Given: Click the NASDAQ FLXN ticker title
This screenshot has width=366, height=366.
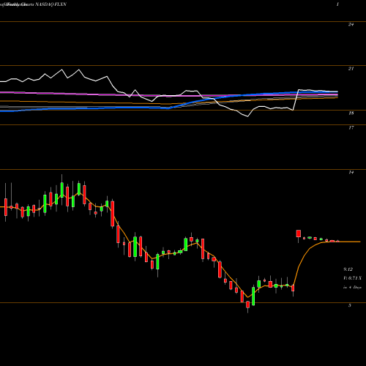Looking at the screenshot, I should point(51,4).
